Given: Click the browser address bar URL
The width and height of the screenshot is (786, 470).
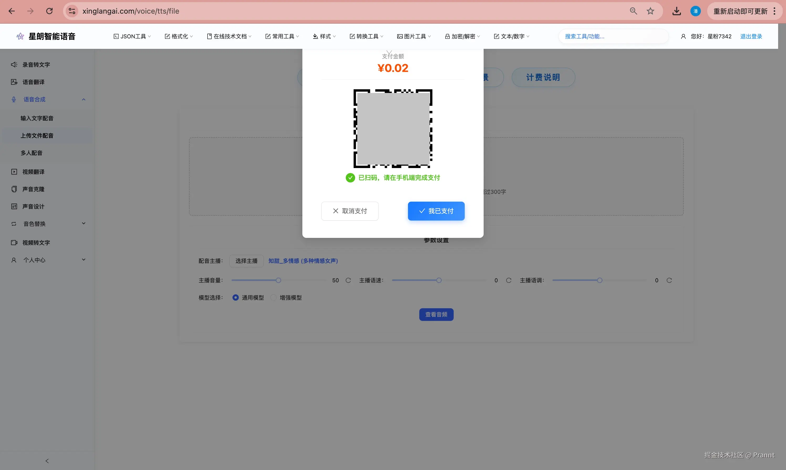Looking at the screenshot, I should click(x=131, y=11).
